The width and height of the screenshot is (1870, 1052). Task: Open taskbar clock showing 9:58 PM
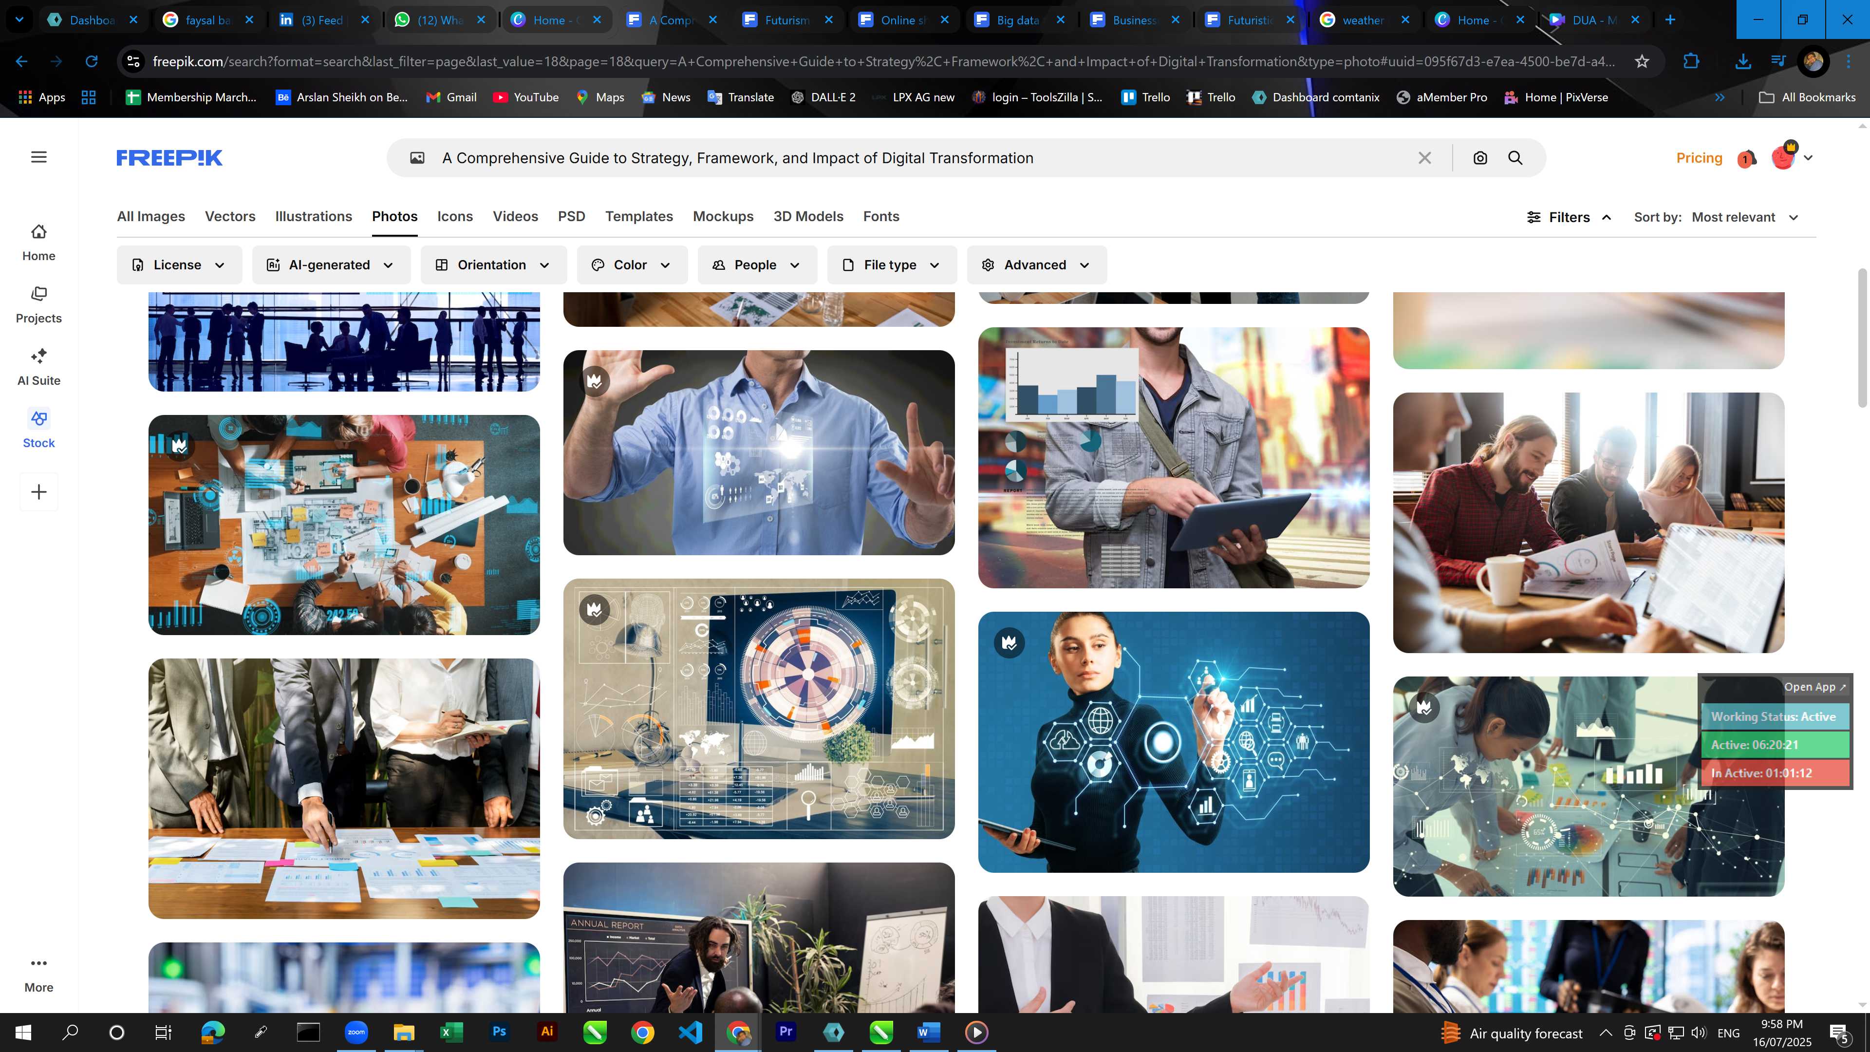click(x=1781, y=1033)
